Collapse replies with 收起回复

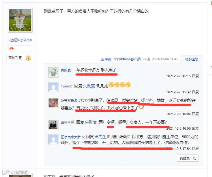(x=192, y=59)
